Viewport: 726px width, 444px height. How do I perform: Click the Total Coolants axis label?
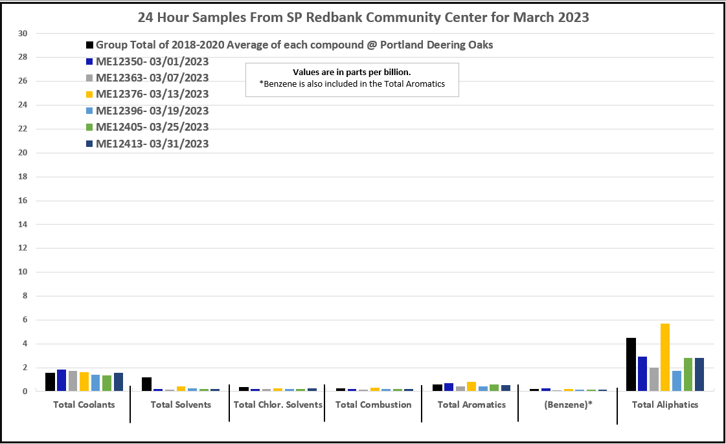coord(84,405)
